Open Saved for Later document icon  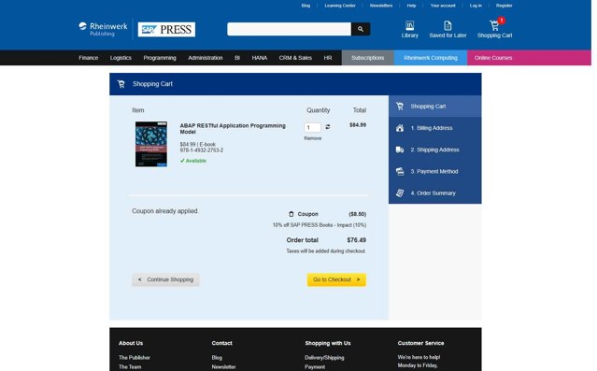(x=448, y=25)
